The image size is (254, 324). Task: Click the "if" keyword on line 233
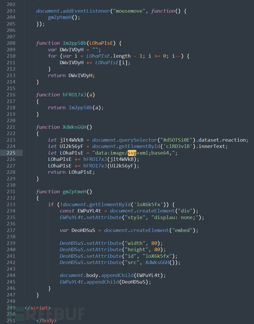pyautogui.click(x=51, y=204)
